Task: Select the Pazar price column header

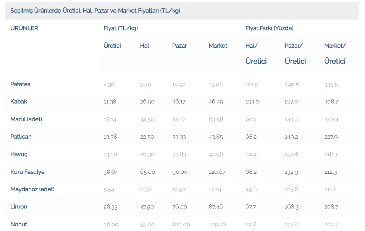Action: (179, 46)
